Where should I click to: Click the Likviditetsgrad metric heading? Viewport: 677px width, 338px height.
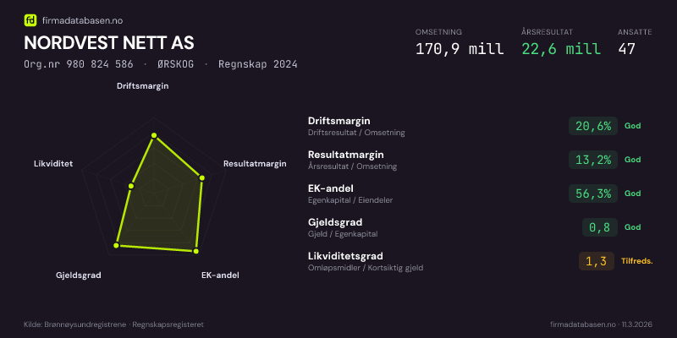click(345, 255)
